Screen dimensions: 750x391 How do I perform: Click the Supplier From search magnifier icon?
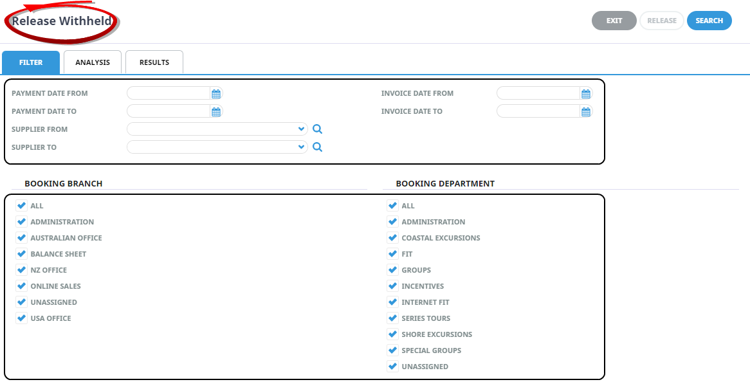click(317, 129)
